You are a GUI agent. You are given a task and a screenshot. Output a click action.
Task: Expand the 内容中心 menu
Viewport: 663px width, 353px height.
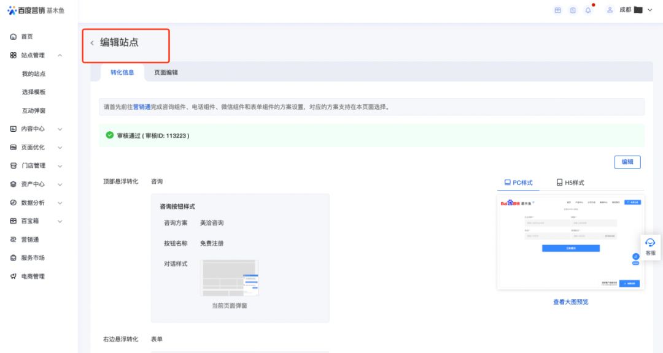[60, 129]
